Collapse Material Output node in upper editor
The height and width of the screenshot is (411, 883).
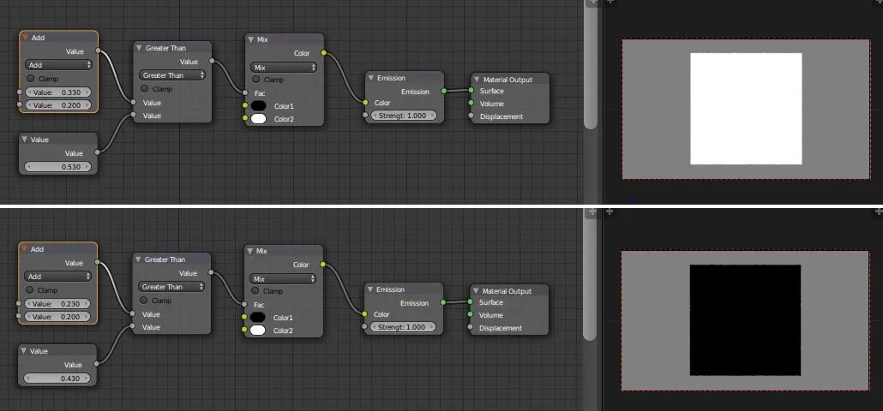(x=477, y=80)
